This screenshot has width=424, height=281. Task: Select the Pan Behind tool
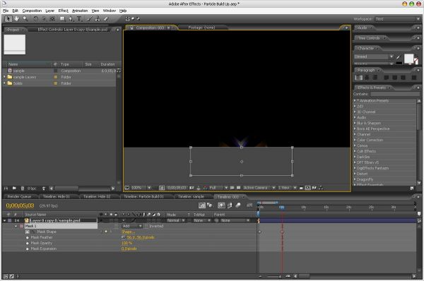click(52, 18)
